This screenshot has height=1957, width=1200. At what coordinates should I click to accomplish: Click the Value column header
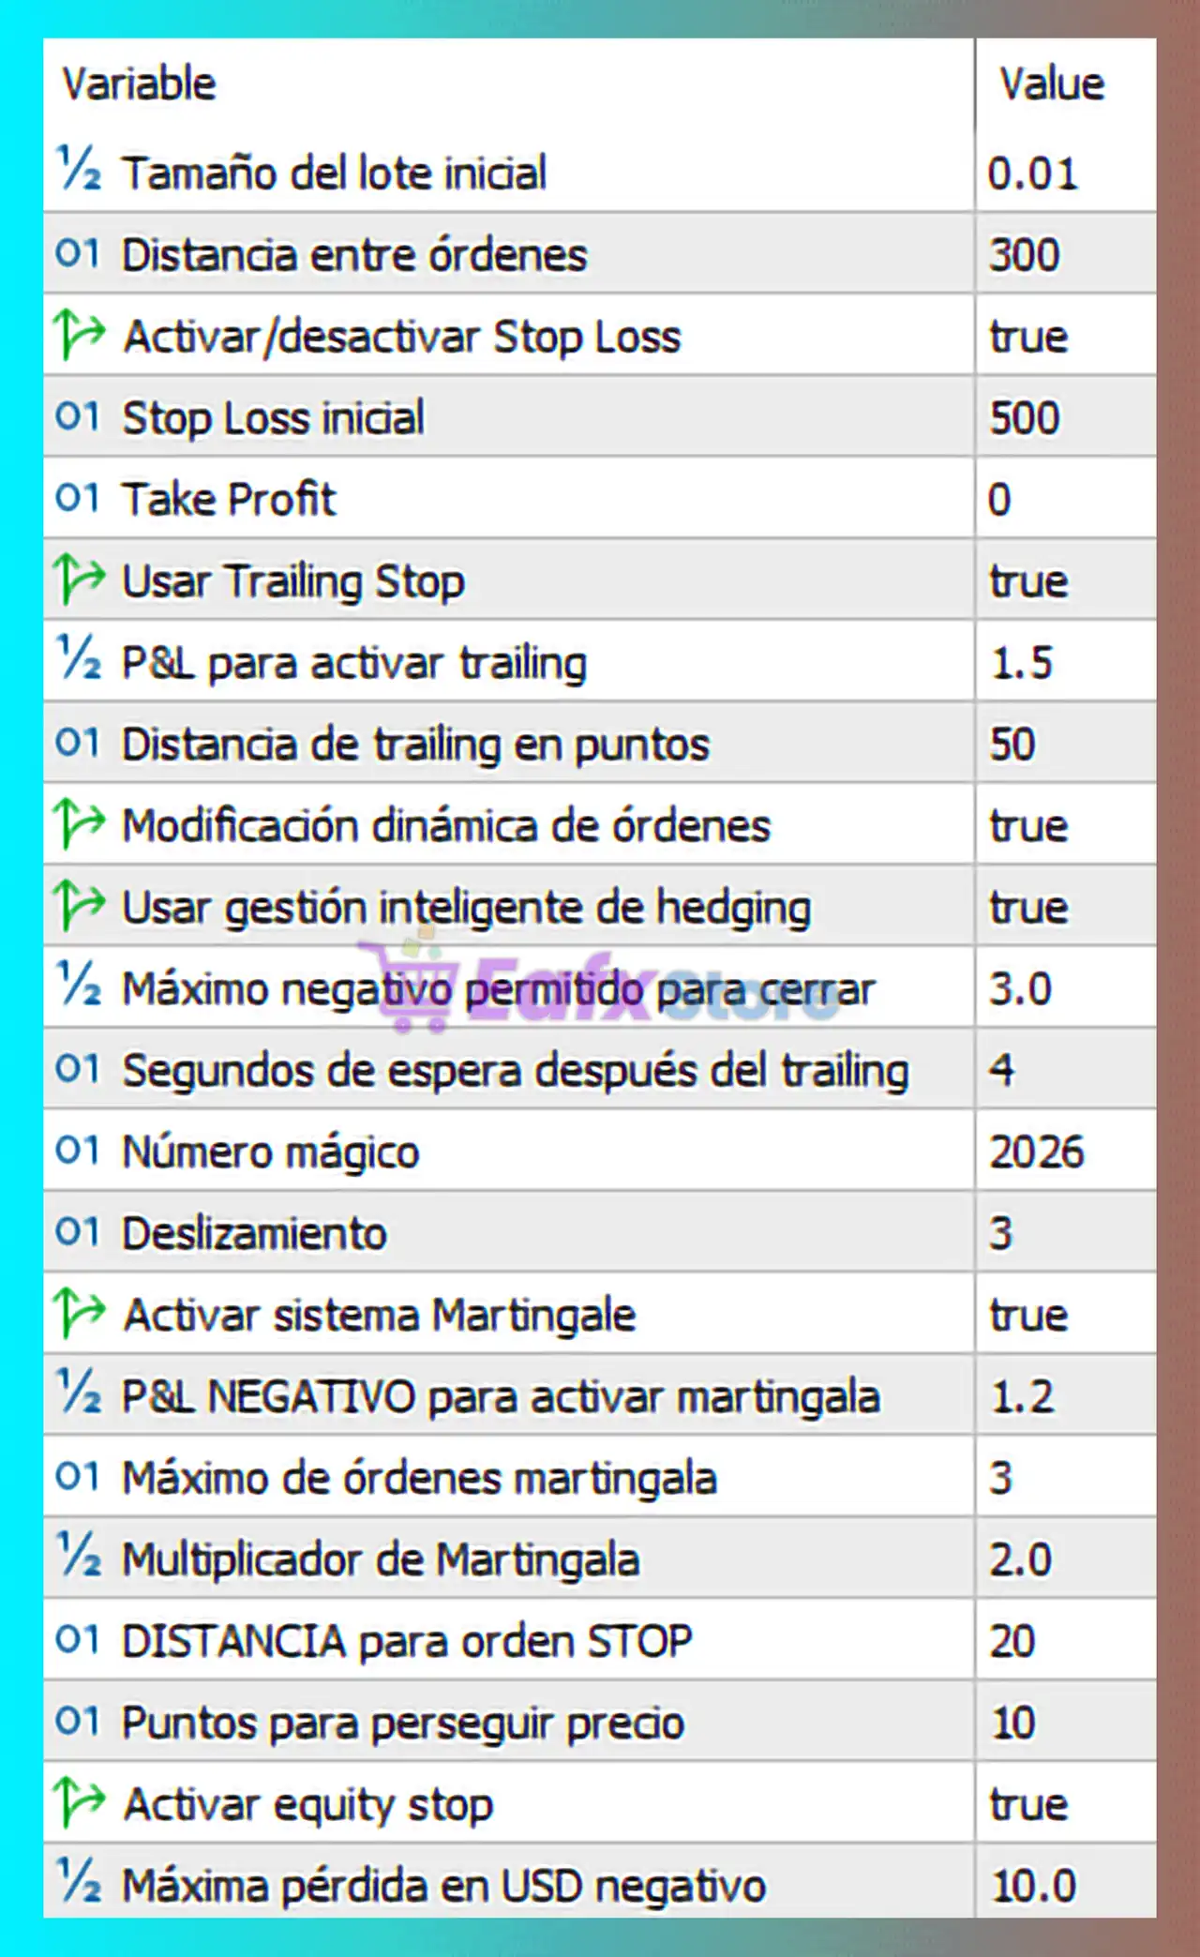point(1052,83)
